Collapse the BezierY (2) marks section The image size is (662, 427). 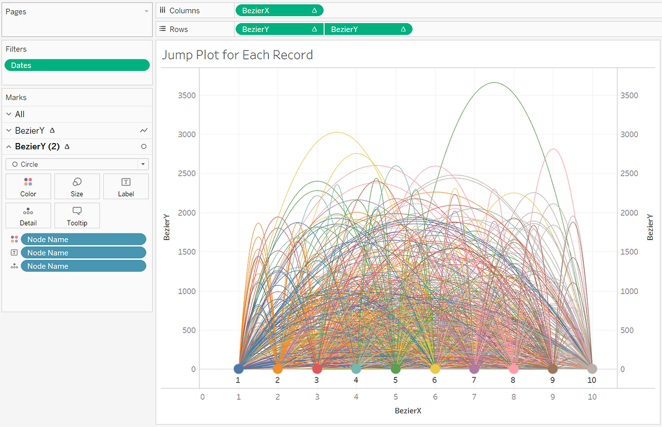click(x=9, y=147)
